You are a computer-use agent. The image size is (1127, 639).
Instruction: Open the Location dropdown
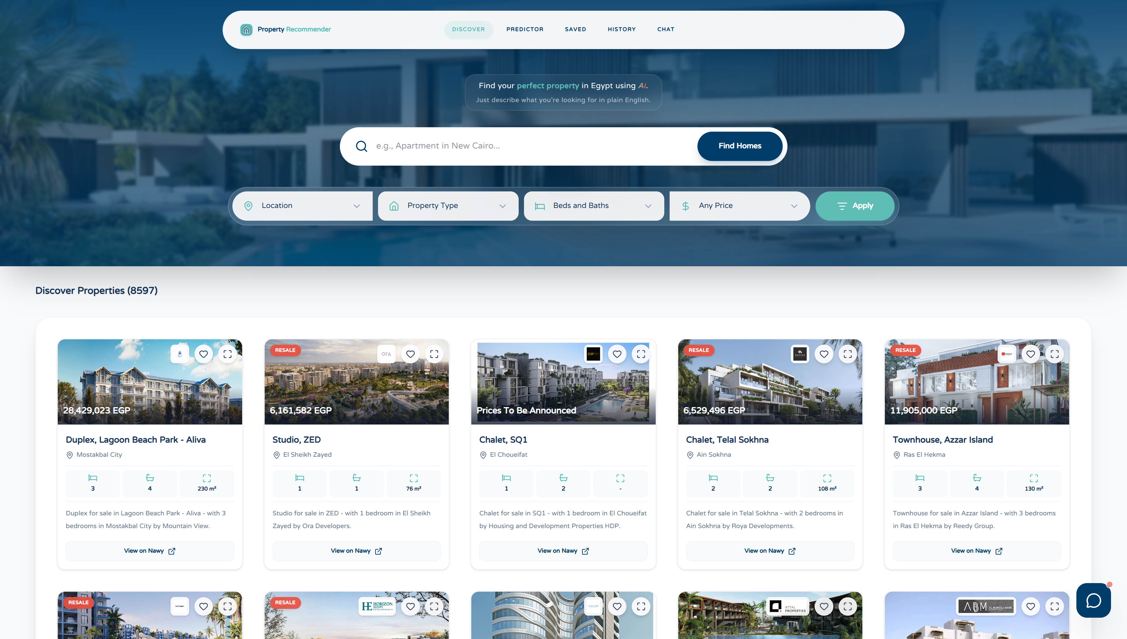tap(302, 206)
